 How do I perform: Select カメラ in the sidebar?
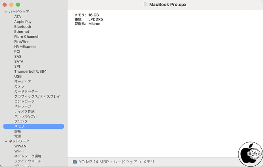coord(19,86)
